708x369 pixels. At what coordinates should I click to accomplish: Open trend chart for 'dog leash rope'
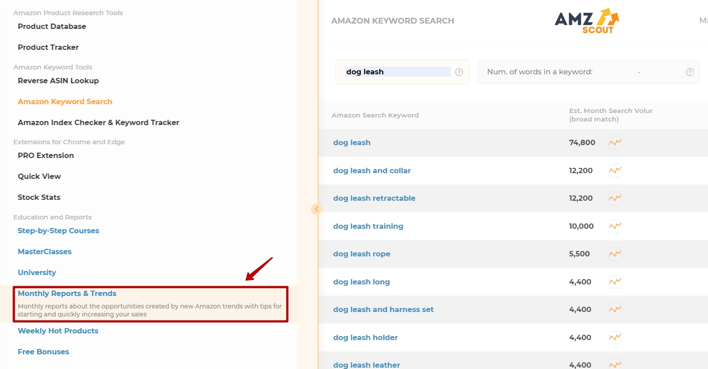click(615, 254)
